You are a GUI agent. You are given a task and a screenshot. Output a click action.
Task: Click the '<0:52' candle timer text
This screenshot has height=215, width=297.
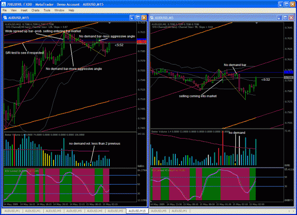coord(266,80)
